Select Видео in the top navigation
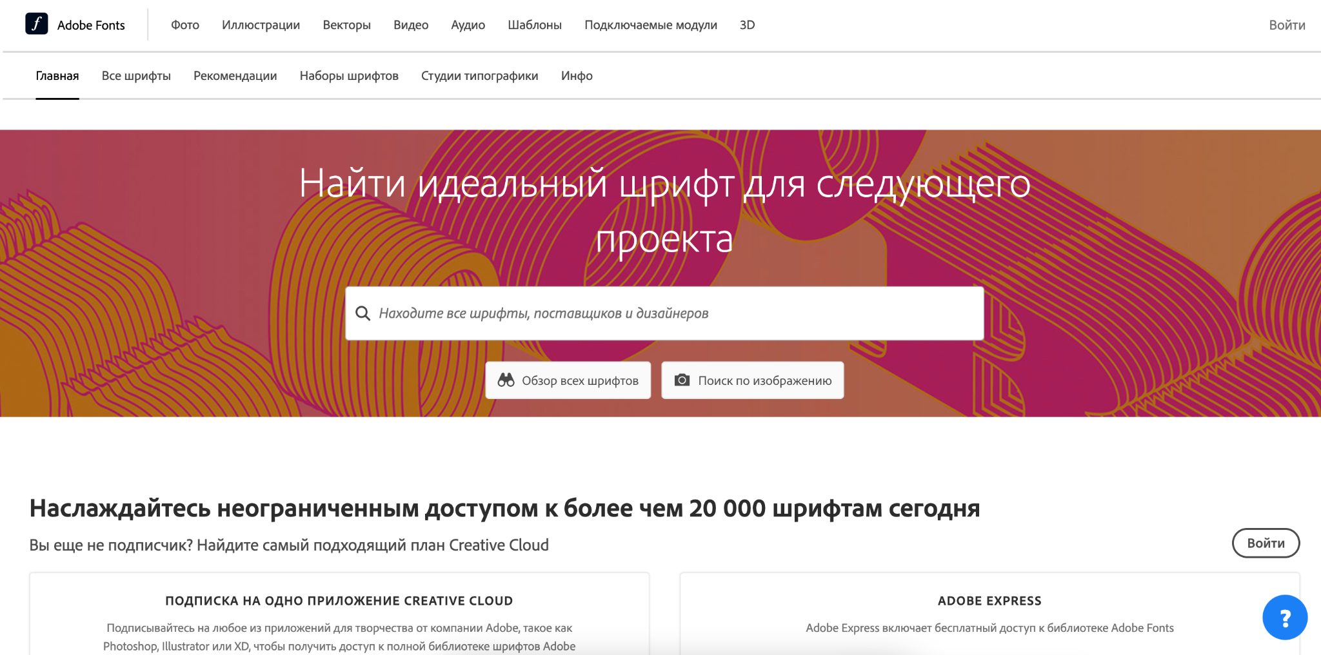 (411, 25)
